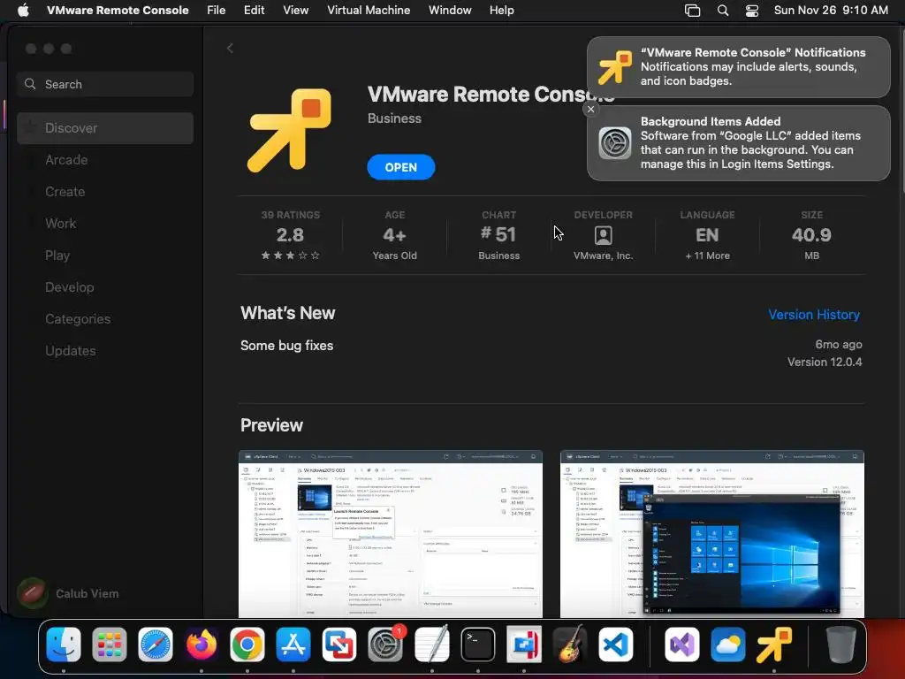Click the "Some bug fixes" text

pyautogui.click(x=287, y=346)
